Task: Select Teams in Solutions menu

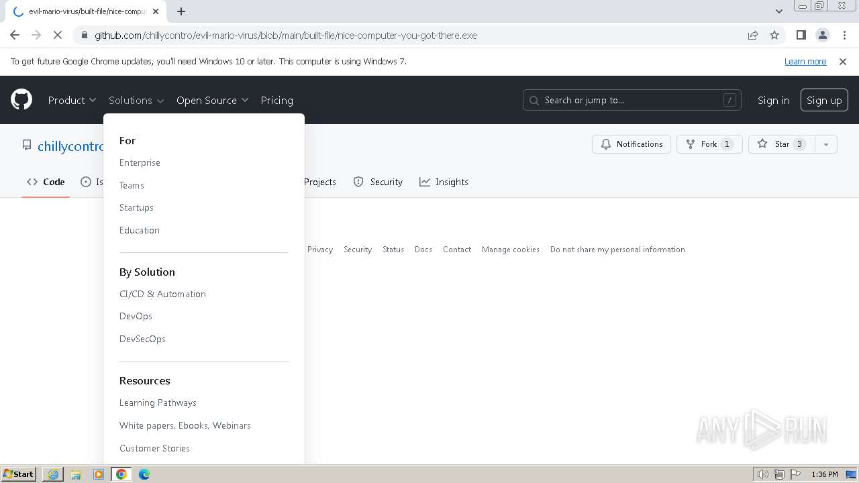Action: coord(132,185)
